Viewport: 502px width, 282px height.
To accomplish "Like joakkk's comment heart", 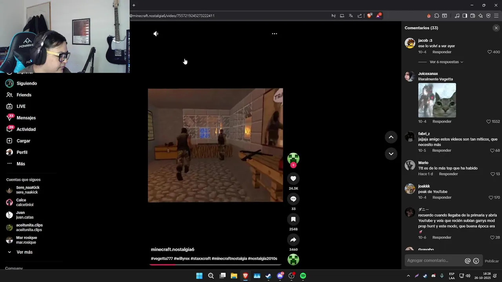I will (491, 197).
